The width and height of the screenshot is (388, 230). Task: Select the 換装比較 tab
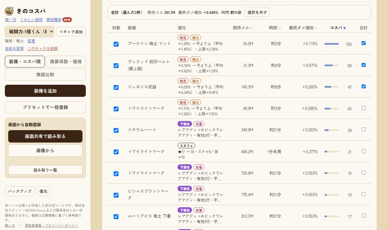(x=45, y=74)
